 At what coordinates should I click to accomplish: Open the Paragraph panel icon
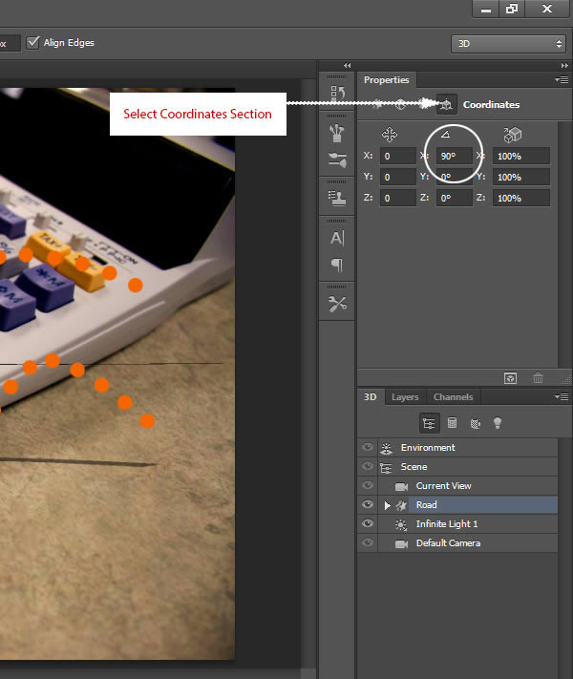pos(337,265)
